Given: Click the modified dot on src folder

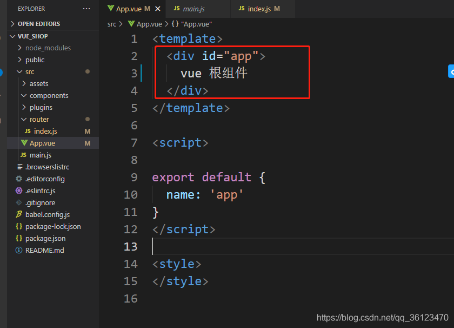Looking at the screenshot, I should (88, 71).
